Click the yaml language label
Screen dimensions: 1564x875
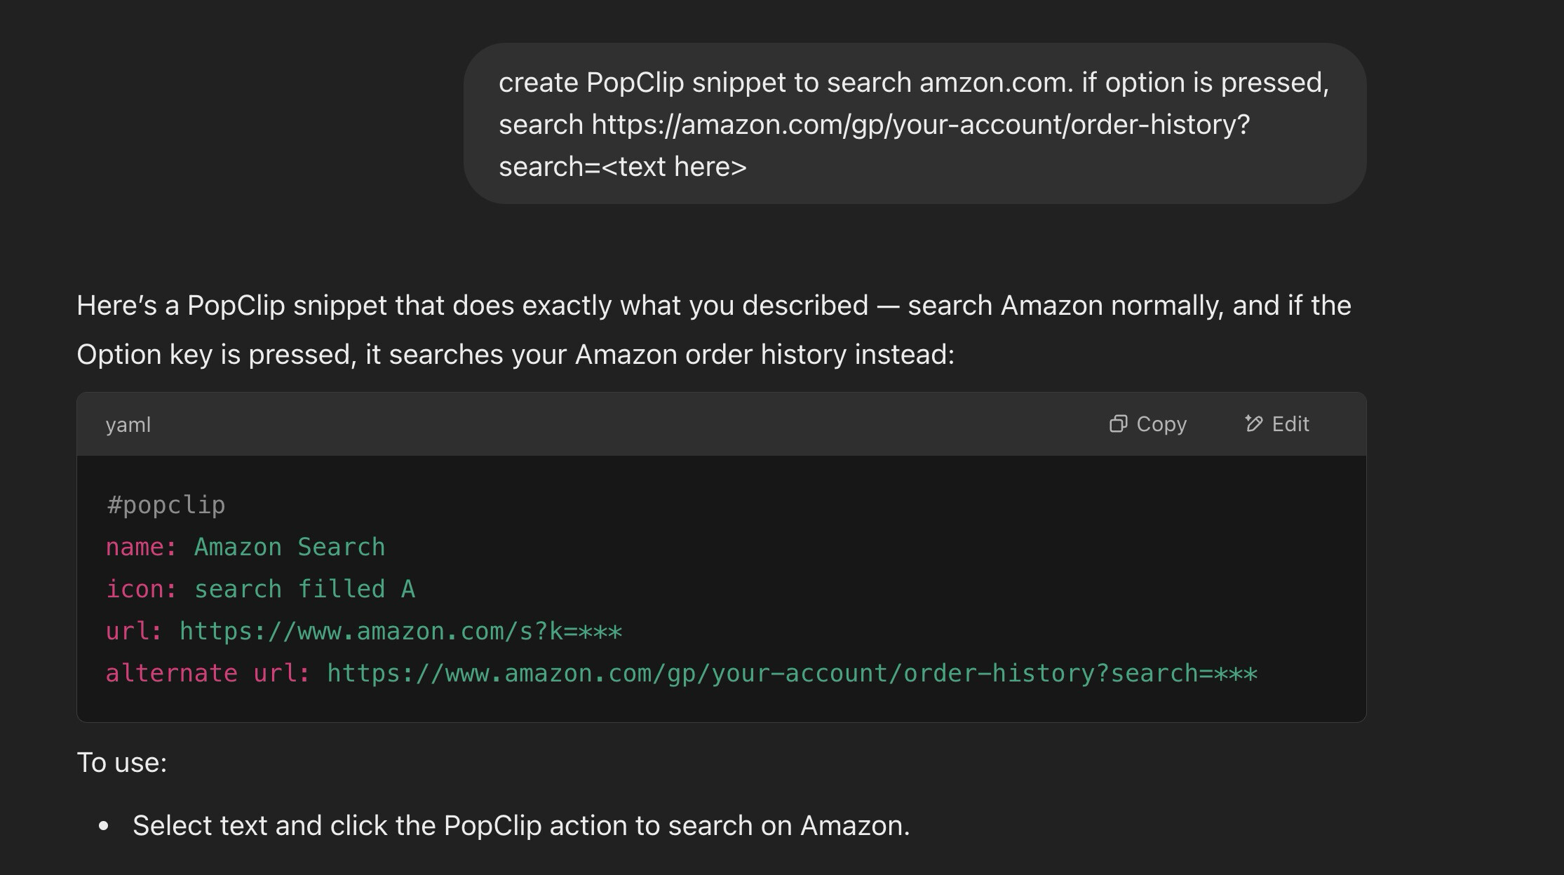[x=128, y=425]
